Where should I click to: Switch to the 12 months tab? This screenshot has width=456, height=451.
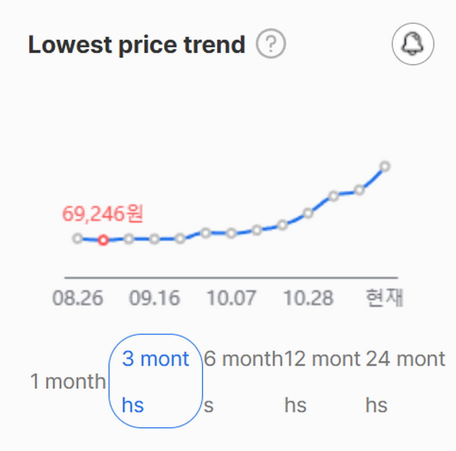coord(322,382)
